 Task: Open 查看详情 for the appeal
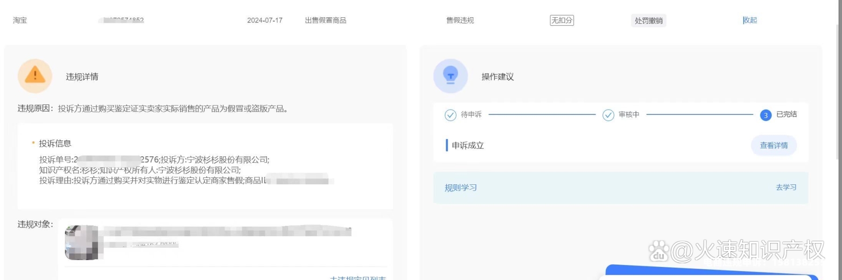point(774,145)
